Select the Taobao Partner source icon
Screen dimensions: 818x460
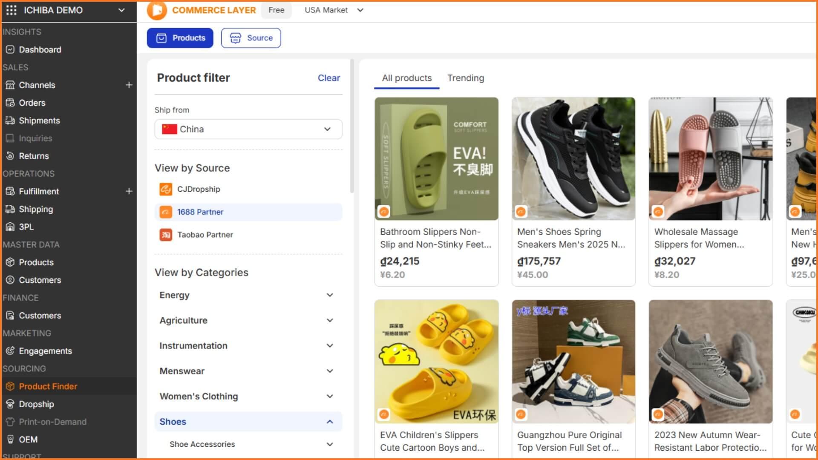click(x=166, y=235)
